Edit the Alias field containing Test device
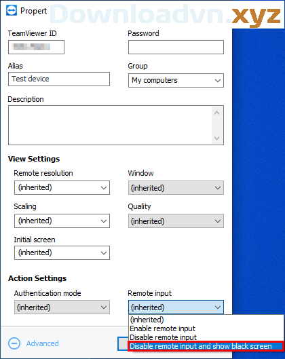 click(59, 79)
